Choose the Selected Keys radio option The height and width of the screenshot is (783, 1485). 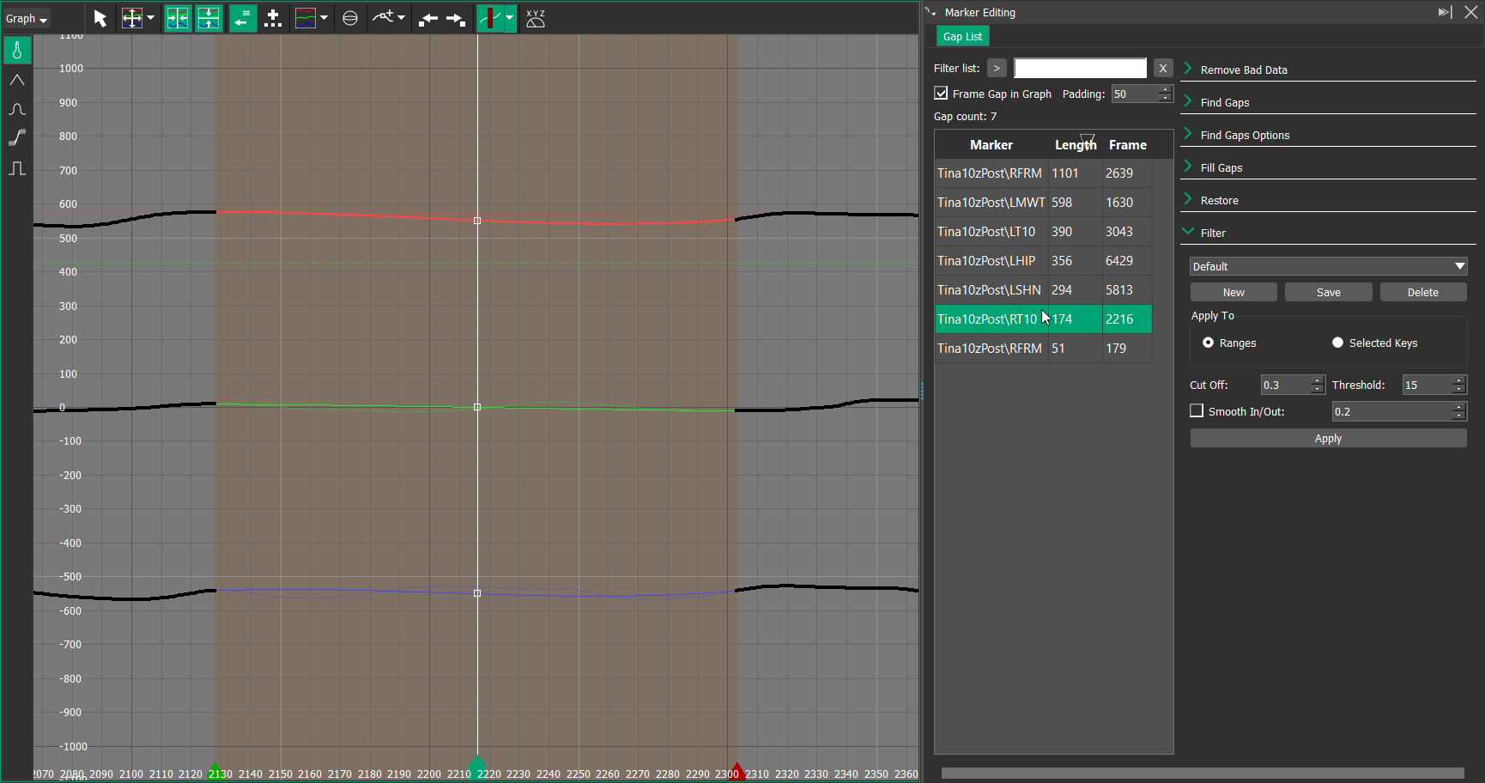[1337, 343]
